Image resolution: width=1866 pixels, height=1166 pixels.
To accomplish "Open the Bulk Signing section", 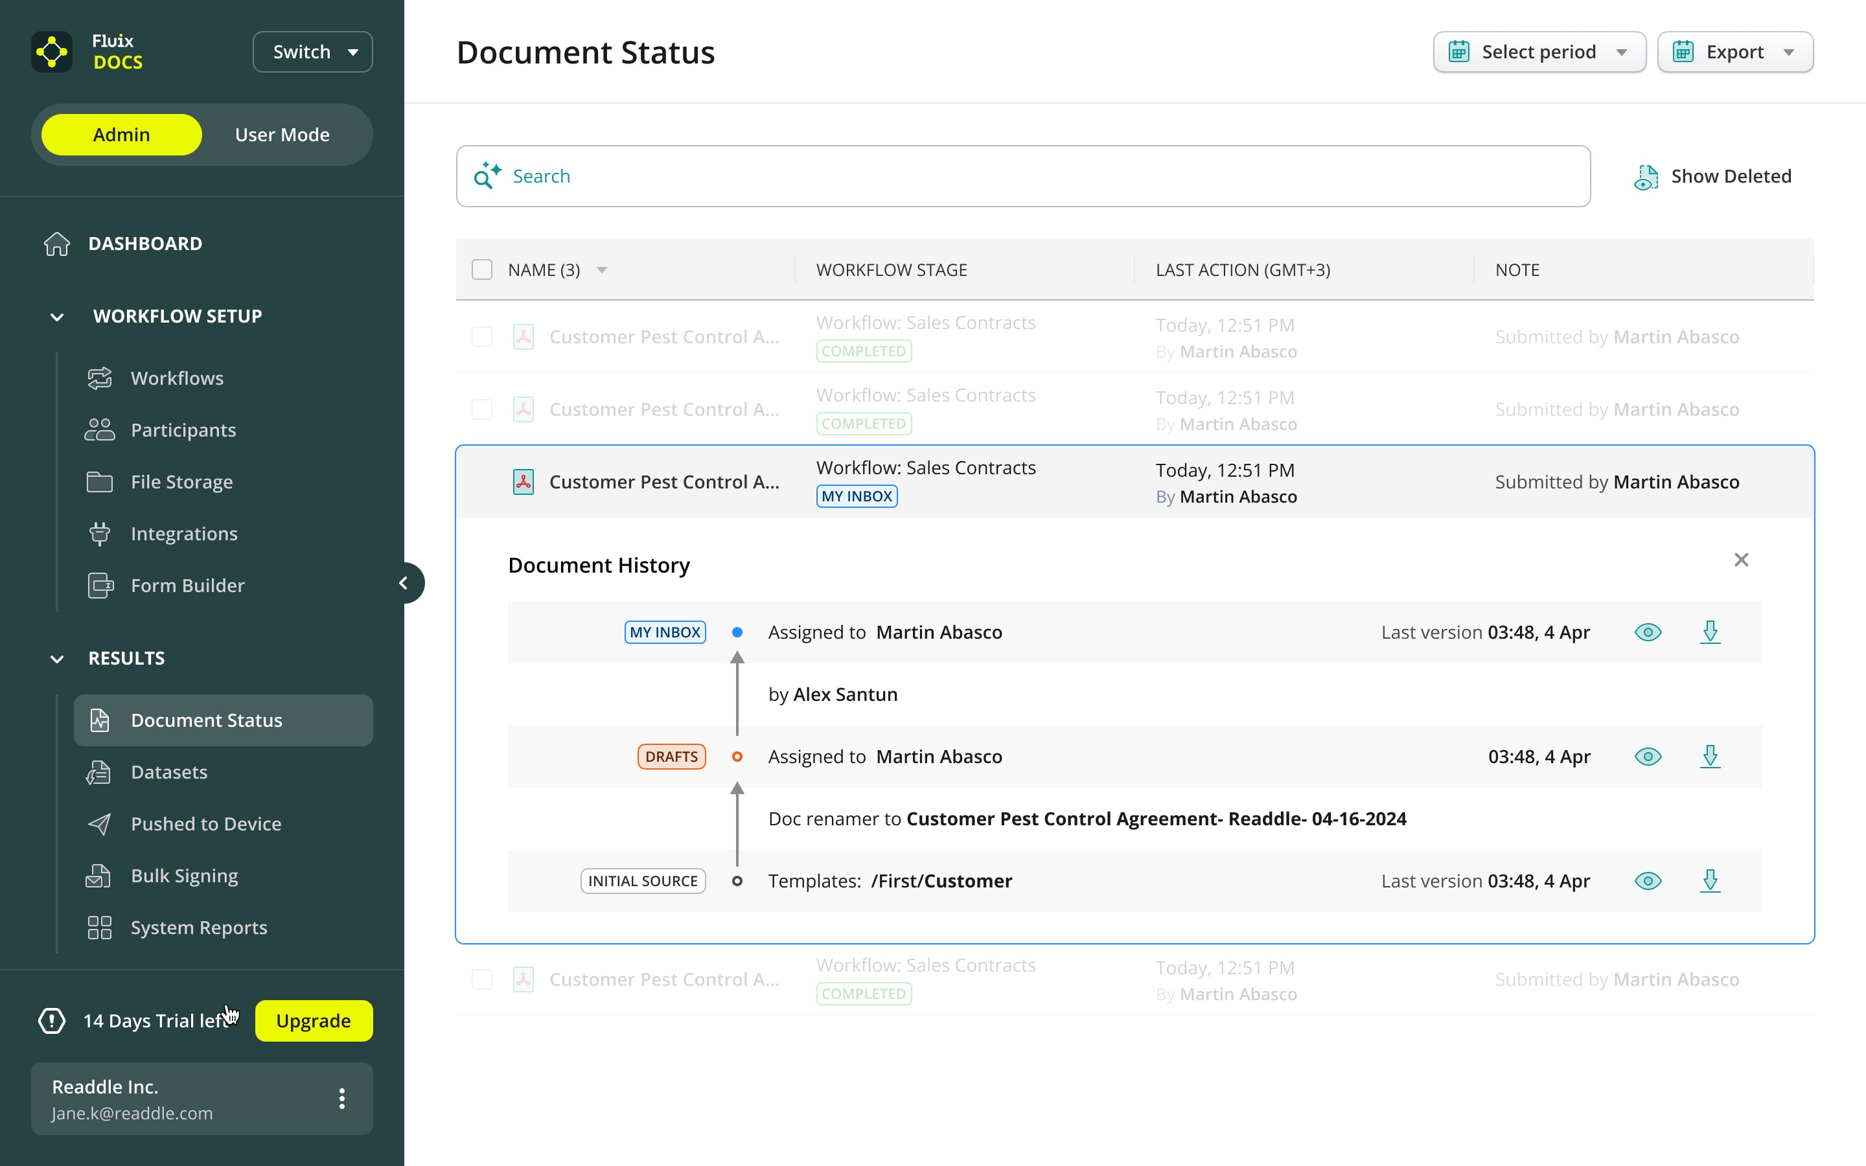I will click(184, 875).
